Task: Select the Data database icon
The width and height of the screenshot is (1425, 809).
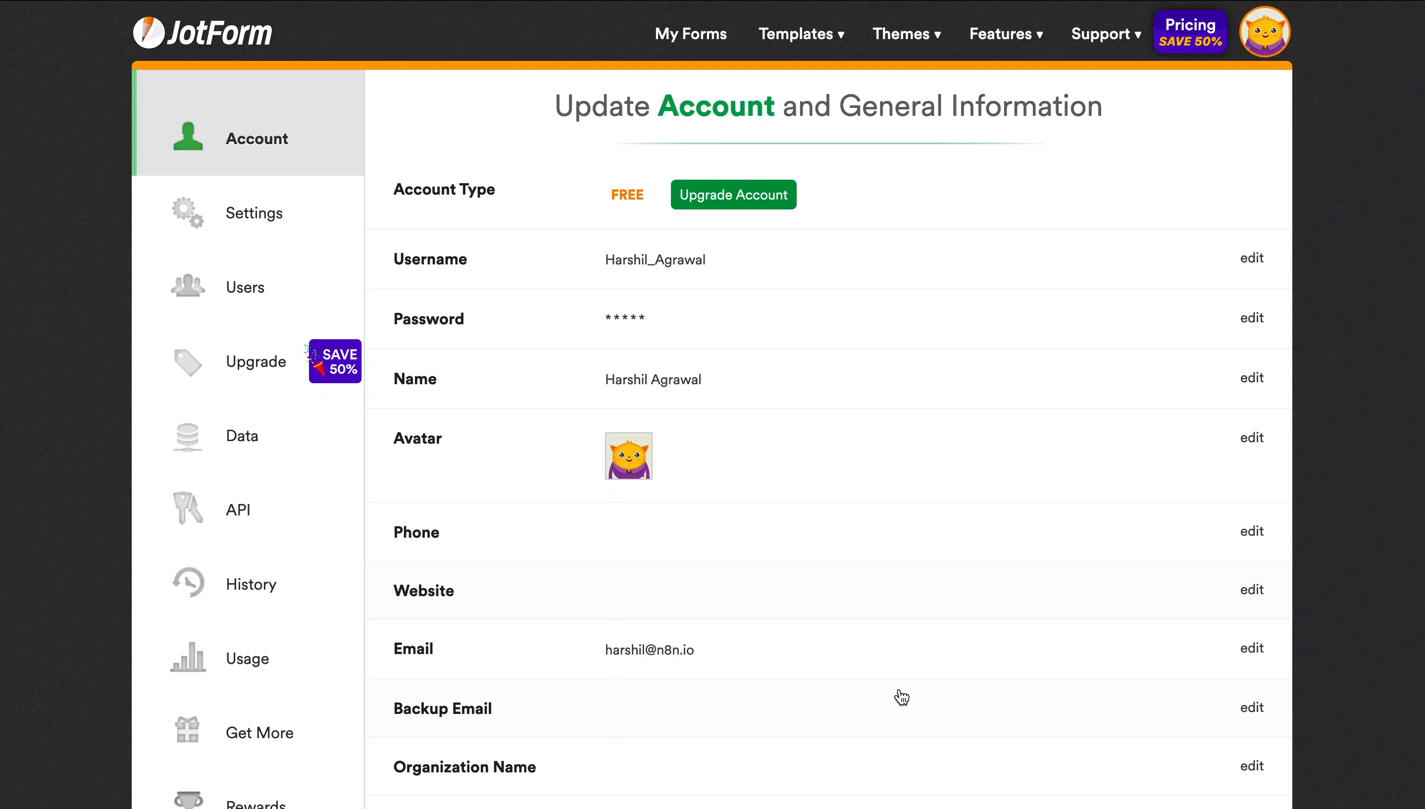Action: point(187,437)
